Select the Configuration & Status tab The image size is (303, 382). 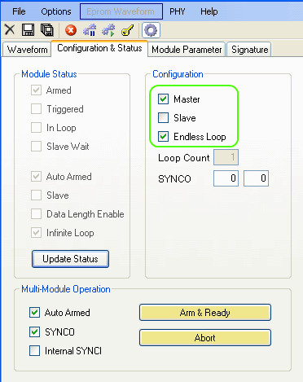[x=99, y=48]
